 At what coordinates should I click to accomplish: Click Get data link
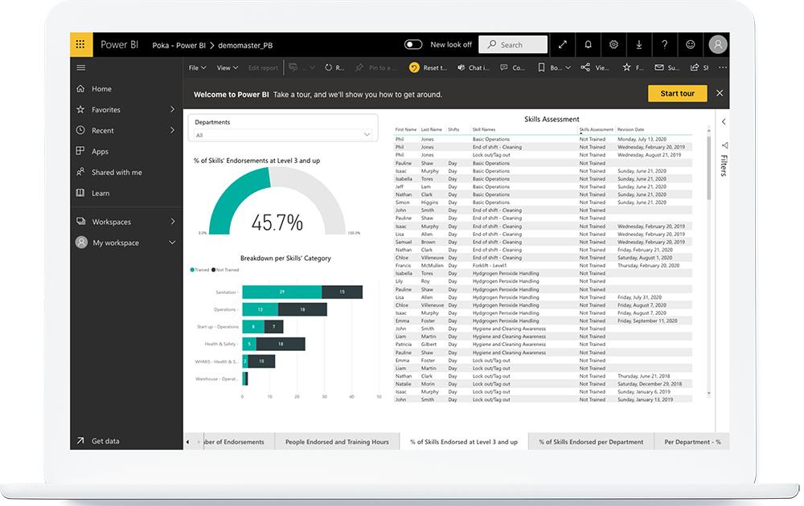pyautogui.click(x=105, y=441)
